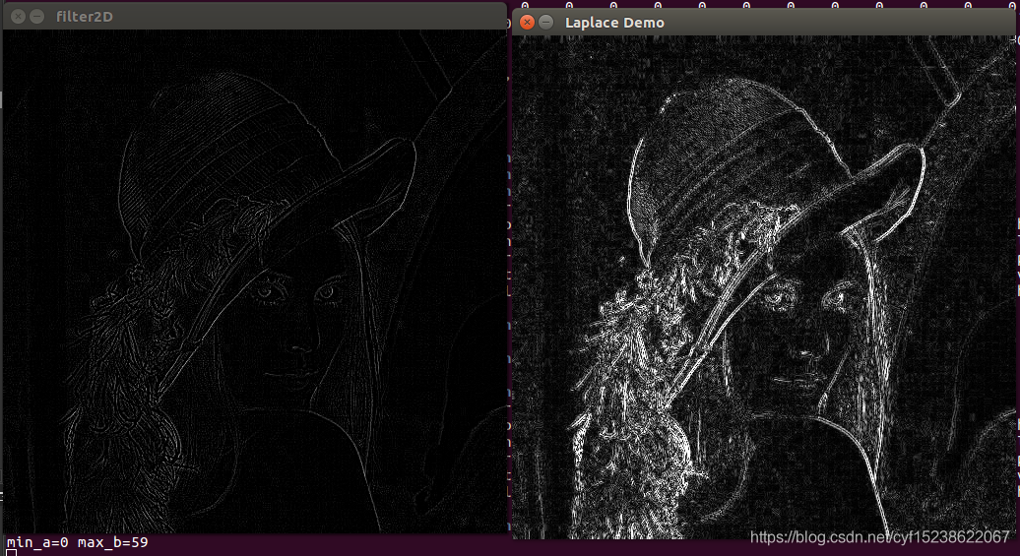
Task: Click the Laplace Demo window title
Action: point(614,23)
